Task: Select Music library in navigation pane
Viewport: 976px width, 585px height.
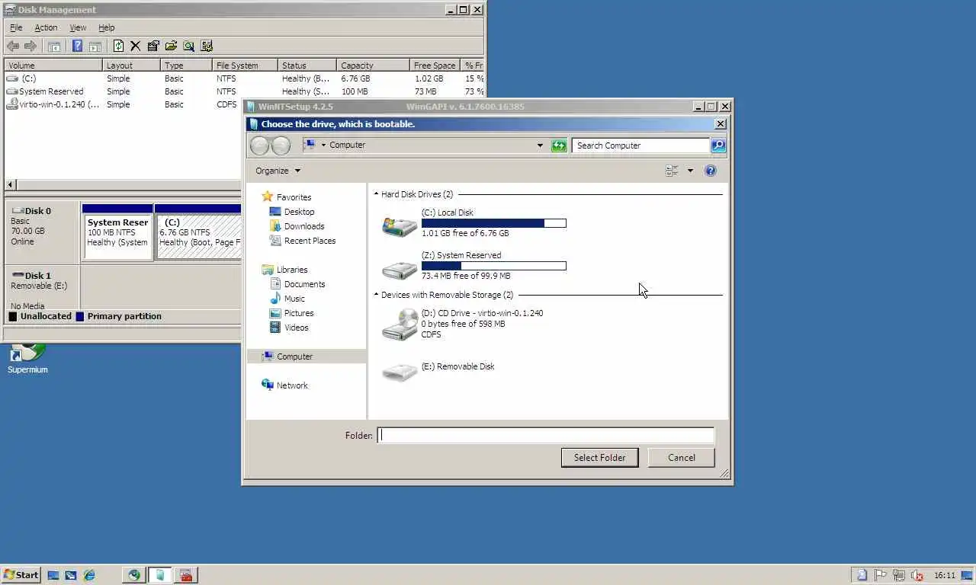Action: pyautogui.click(x=287, y=299)
